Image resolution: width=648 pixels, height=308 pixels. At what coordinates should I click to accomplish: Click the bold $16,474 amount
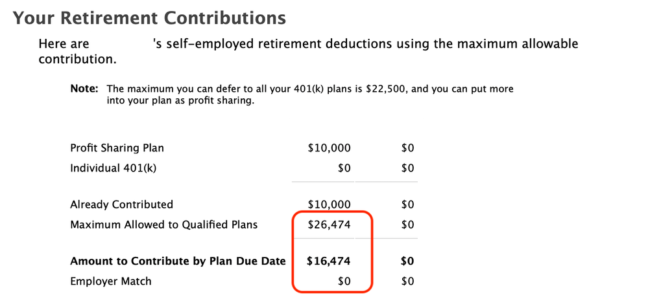(x=329, y=261)
